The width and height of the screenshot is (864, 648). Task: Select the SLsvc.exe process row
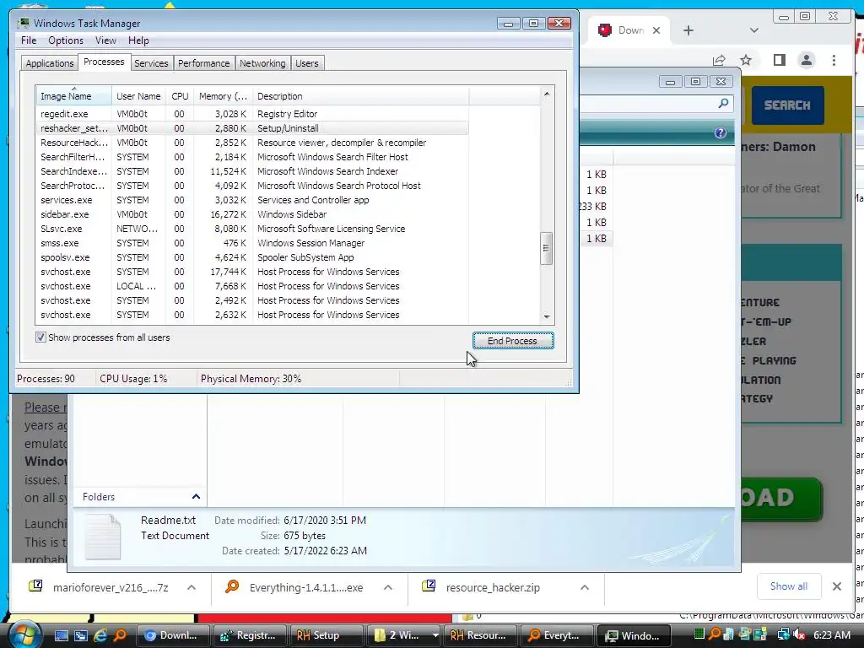coord(252,229)
